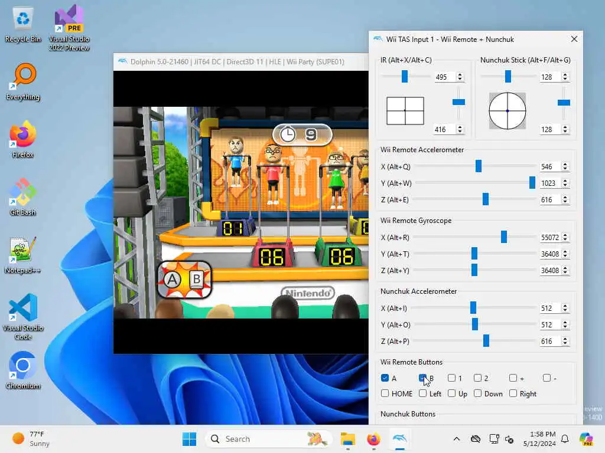Adjust the IR Y 416 stepper arrows
Image resolution: width=605 pixels, height=453 pixels.
click(460, 129)
